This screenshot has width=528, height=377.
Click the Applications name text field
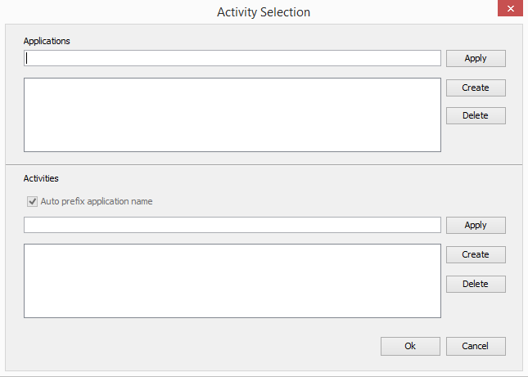(232, 58)
